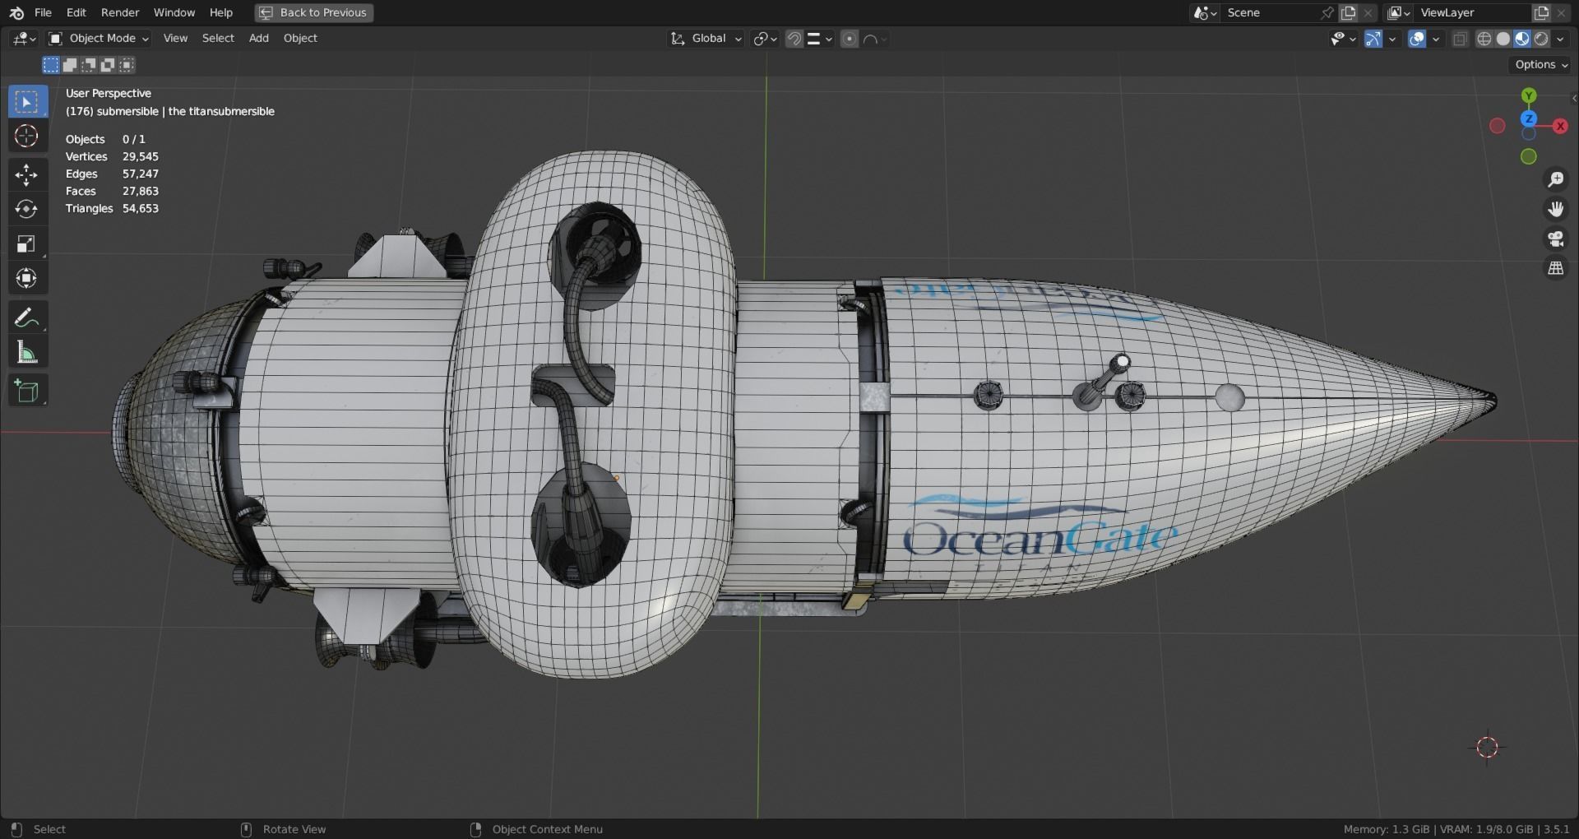Screen dimensions: 1579x839
Task: Expand shading options dropdown arrow
Action: tap(1560, 39)
